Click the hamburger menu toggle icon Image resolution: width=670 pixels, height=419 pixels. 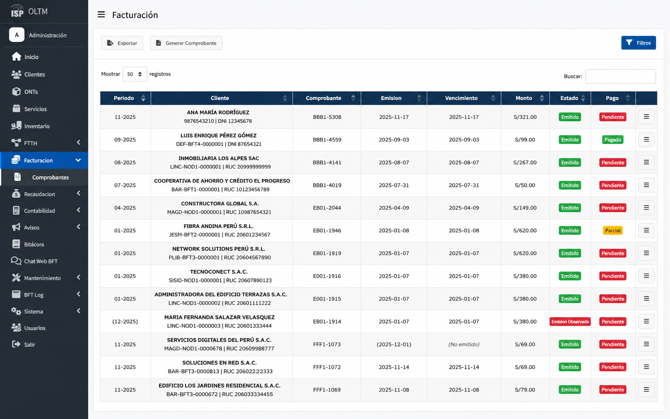coord(101,14)
